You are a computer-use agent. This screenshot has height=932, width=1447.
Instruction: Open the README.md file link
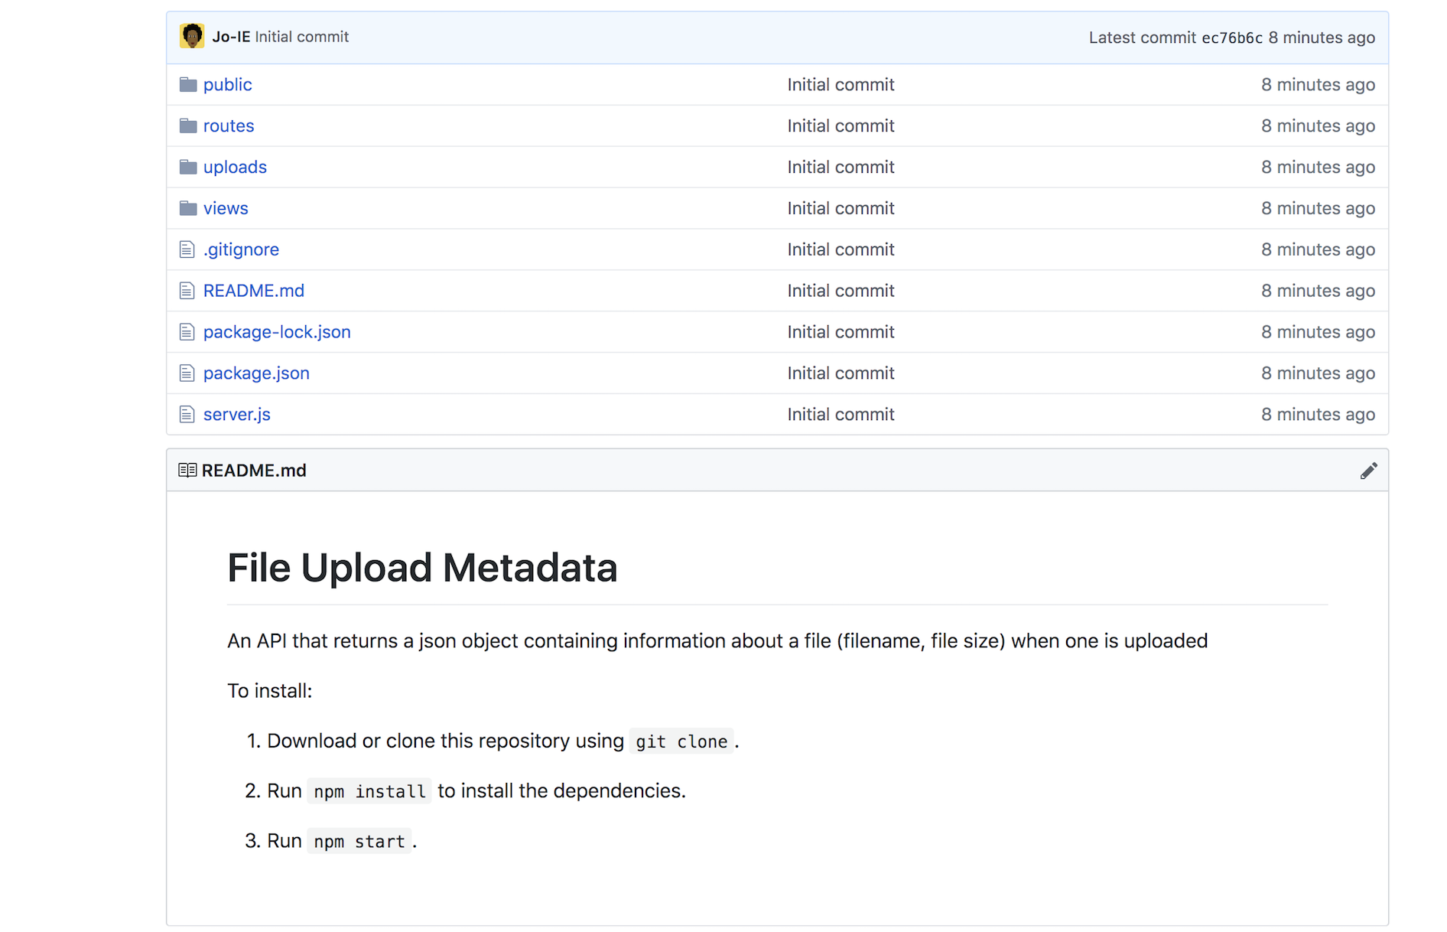pyautogui.click(x=254, y=291)
